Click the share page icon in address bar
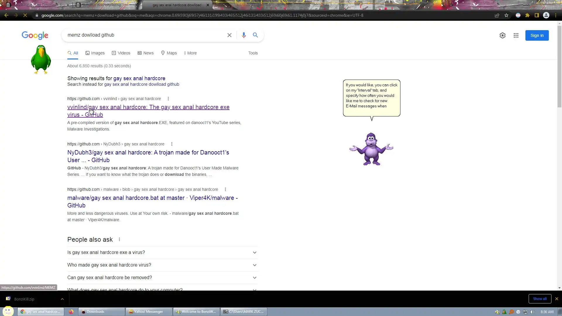Screen dimensions: 562x316 pos(497,15)
